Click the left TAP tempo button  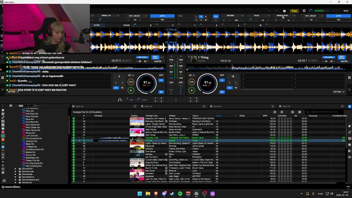162,20
